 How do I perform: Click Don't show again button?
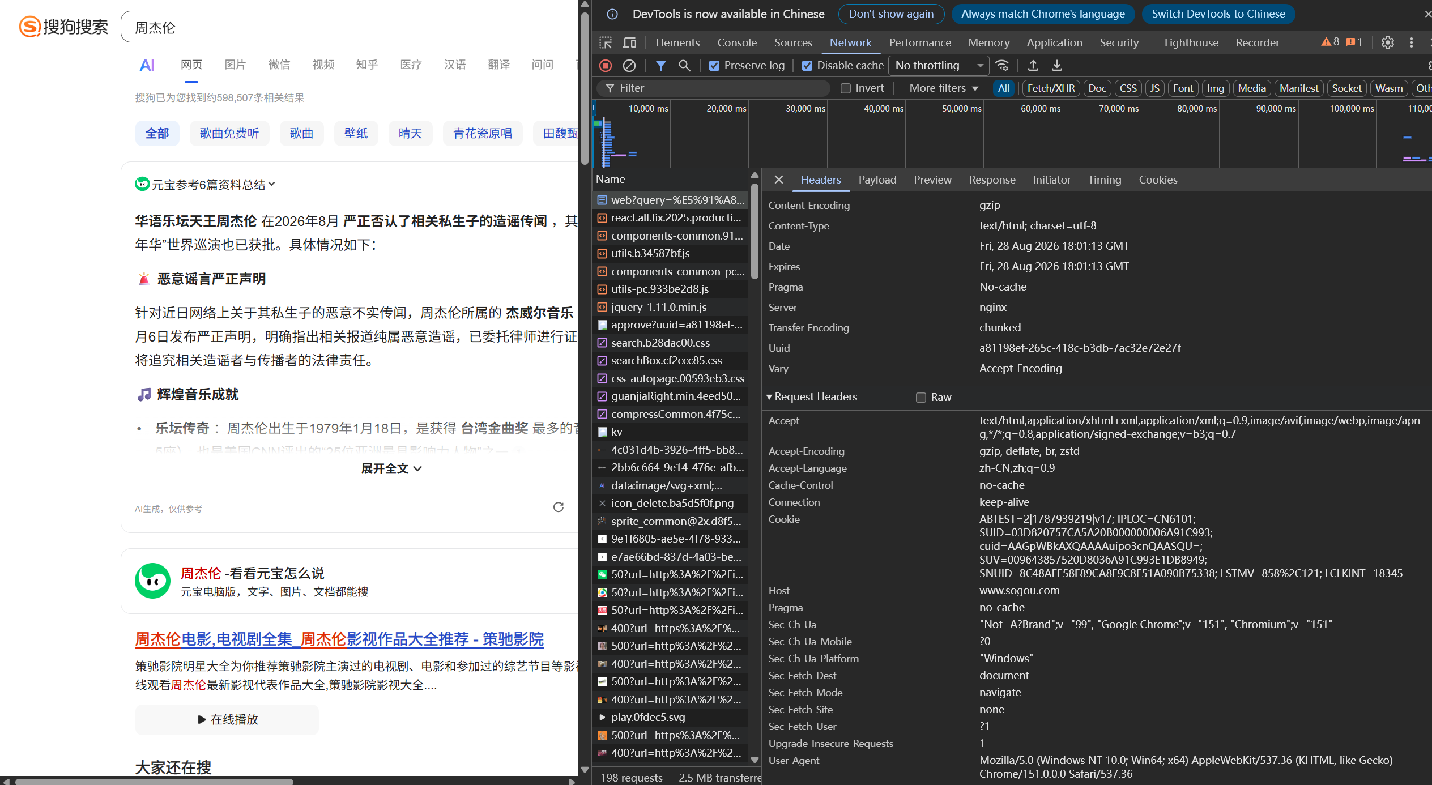click(891, 14)
